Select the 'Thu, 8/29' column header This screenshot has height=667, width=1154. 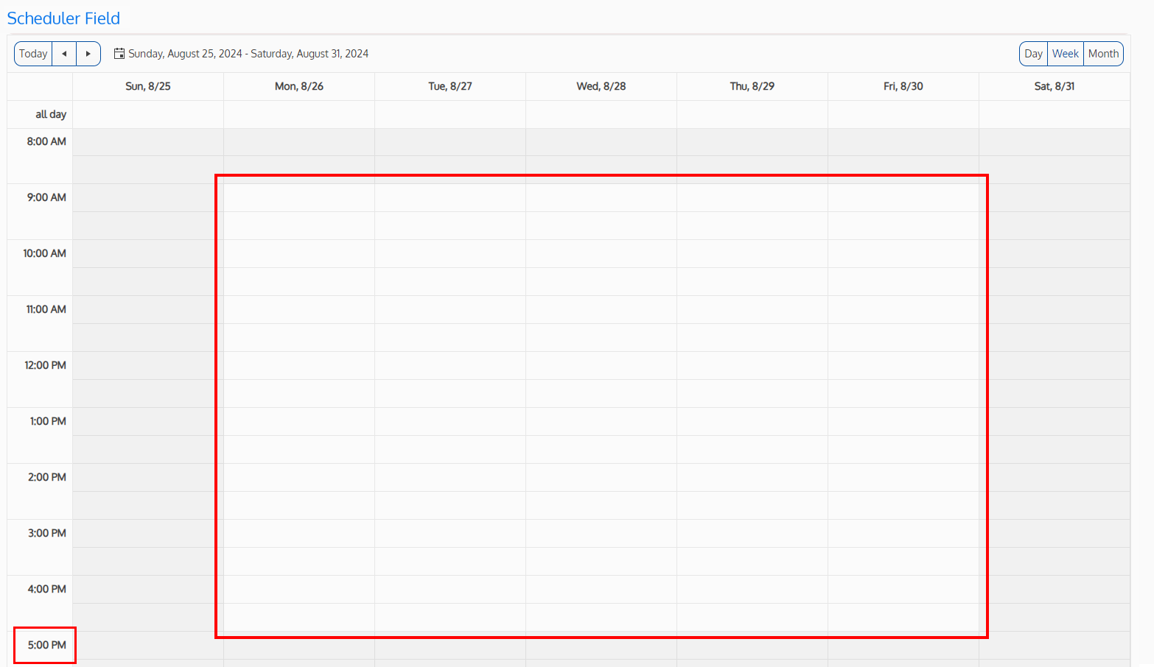pos(752,86)
